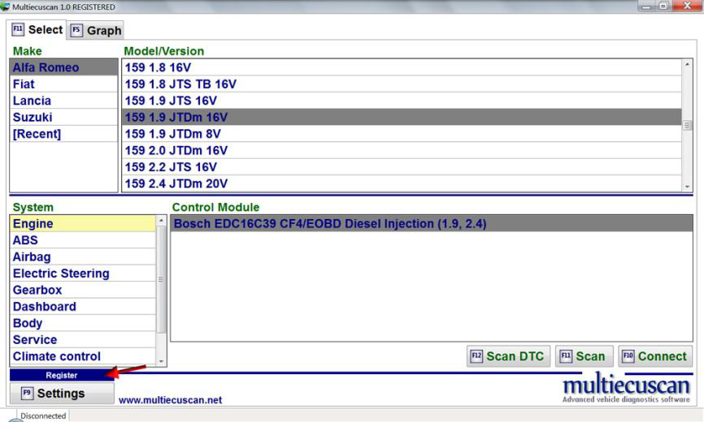
Task: Click the Scan button
Action: pos(581,356)
